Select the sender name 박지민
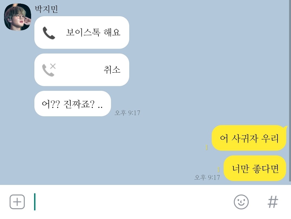 coord(46,9)
